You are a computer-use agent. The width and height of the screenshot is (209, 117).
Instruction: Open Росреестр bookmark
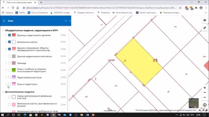[104, 13]
